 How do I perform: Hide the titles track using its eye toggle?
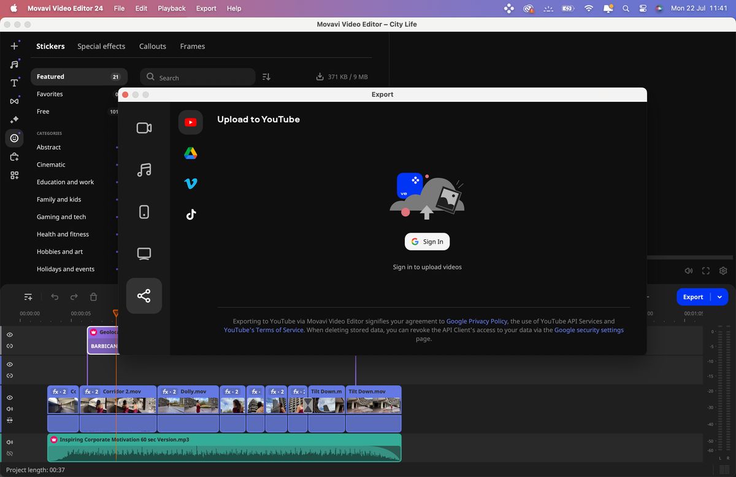coord(9,335)
